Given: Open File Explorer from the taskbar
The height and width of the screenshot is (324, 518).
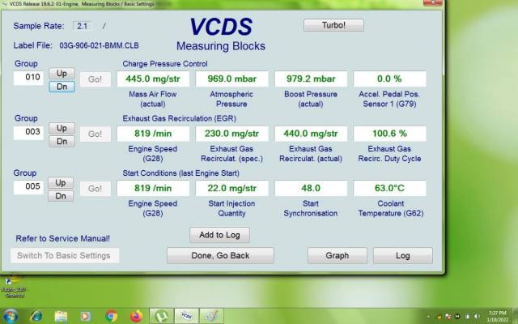Looking at the screenshot, I should [x=62, y=315].
